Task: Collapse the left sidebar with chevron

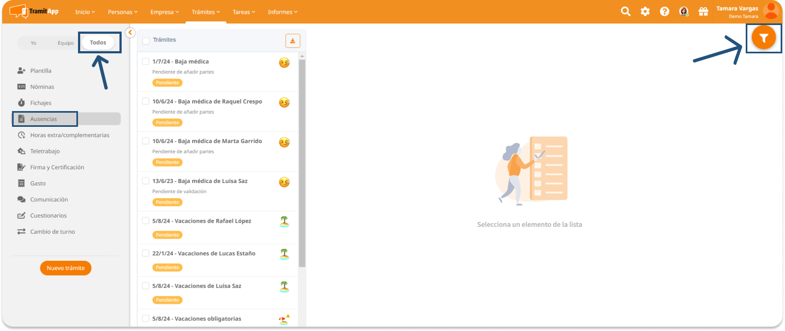Action: coord(130,33)
